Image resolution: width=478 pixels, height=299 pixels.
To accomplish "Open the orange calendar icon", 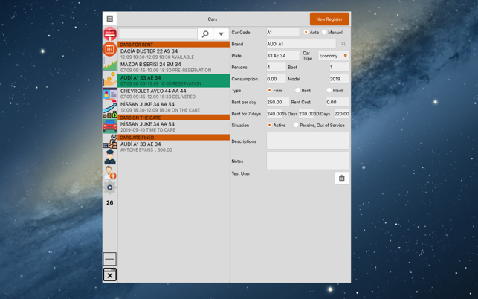I will click(110, 49).
